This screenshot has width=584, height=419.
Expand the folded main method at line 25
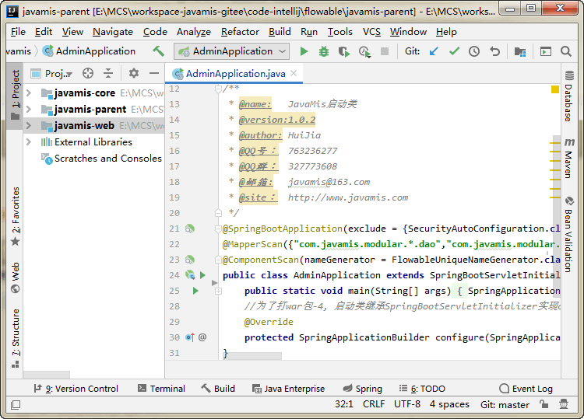click(x=218, y=291)
